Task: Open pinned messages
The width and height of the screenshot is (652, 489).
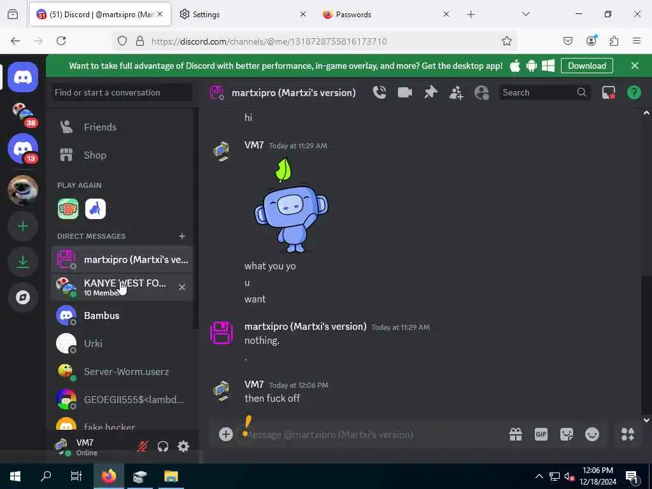Action: pos(431,92)
